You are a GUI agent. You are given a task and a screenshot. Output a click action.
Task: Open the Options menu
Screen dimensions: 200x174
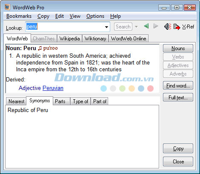pos(95,16)
